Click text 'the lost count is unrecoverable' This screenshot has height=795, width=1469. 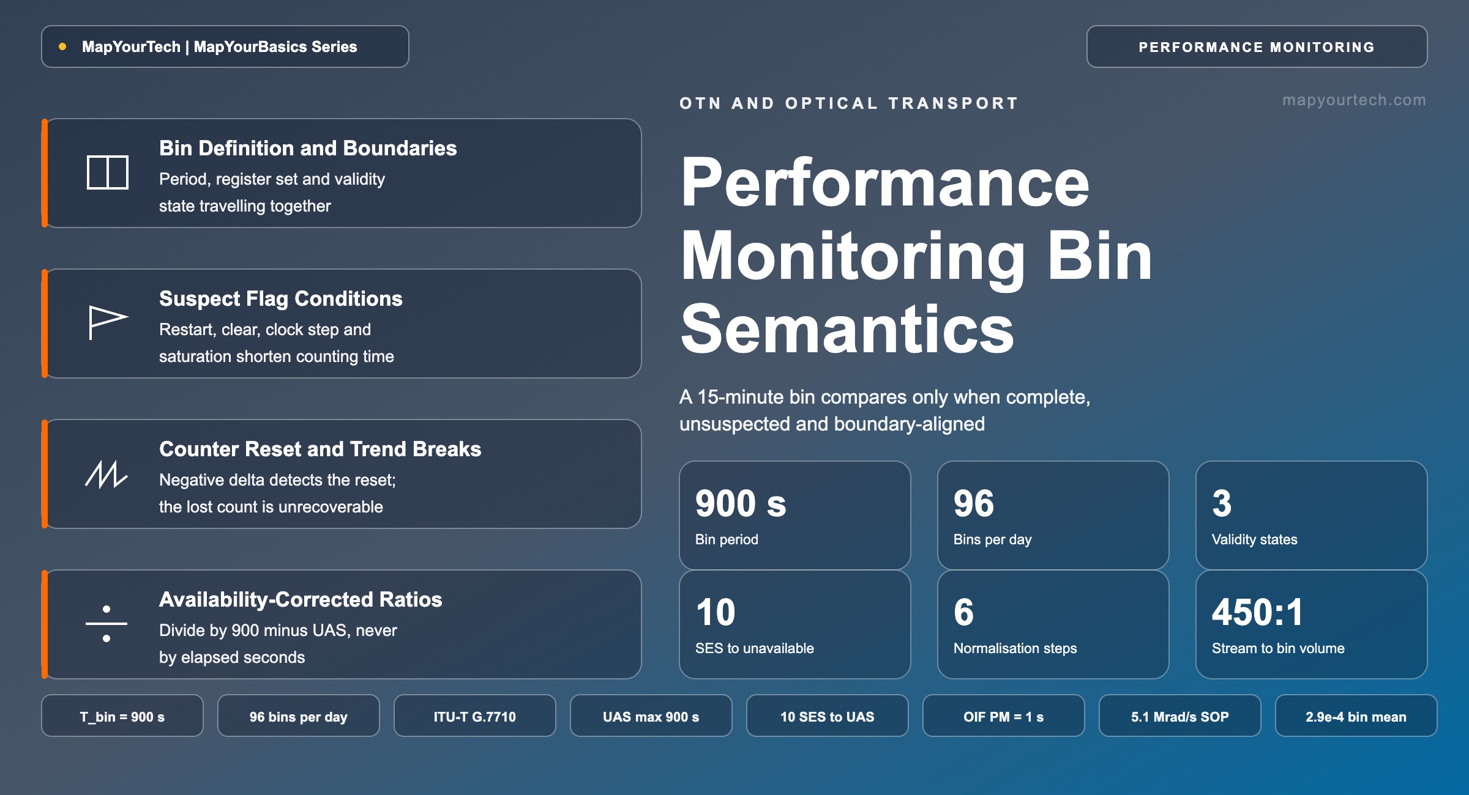click(x=271, y=507)
